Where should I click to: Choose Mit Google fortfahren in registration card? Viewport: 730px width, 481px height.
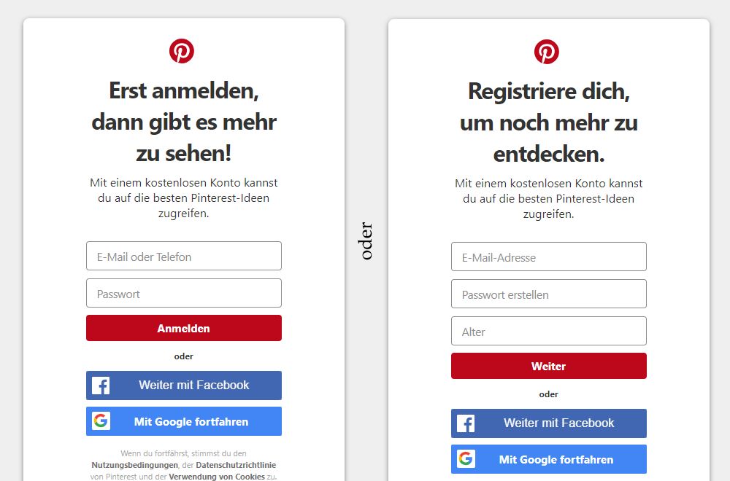(x=549, y=459)
